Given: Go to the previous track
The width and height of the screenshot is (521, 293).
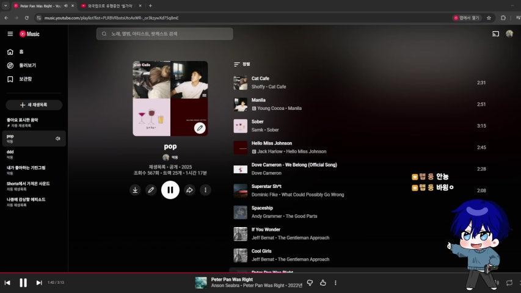Looking at the screenshot, I should (x=7, y=283).
